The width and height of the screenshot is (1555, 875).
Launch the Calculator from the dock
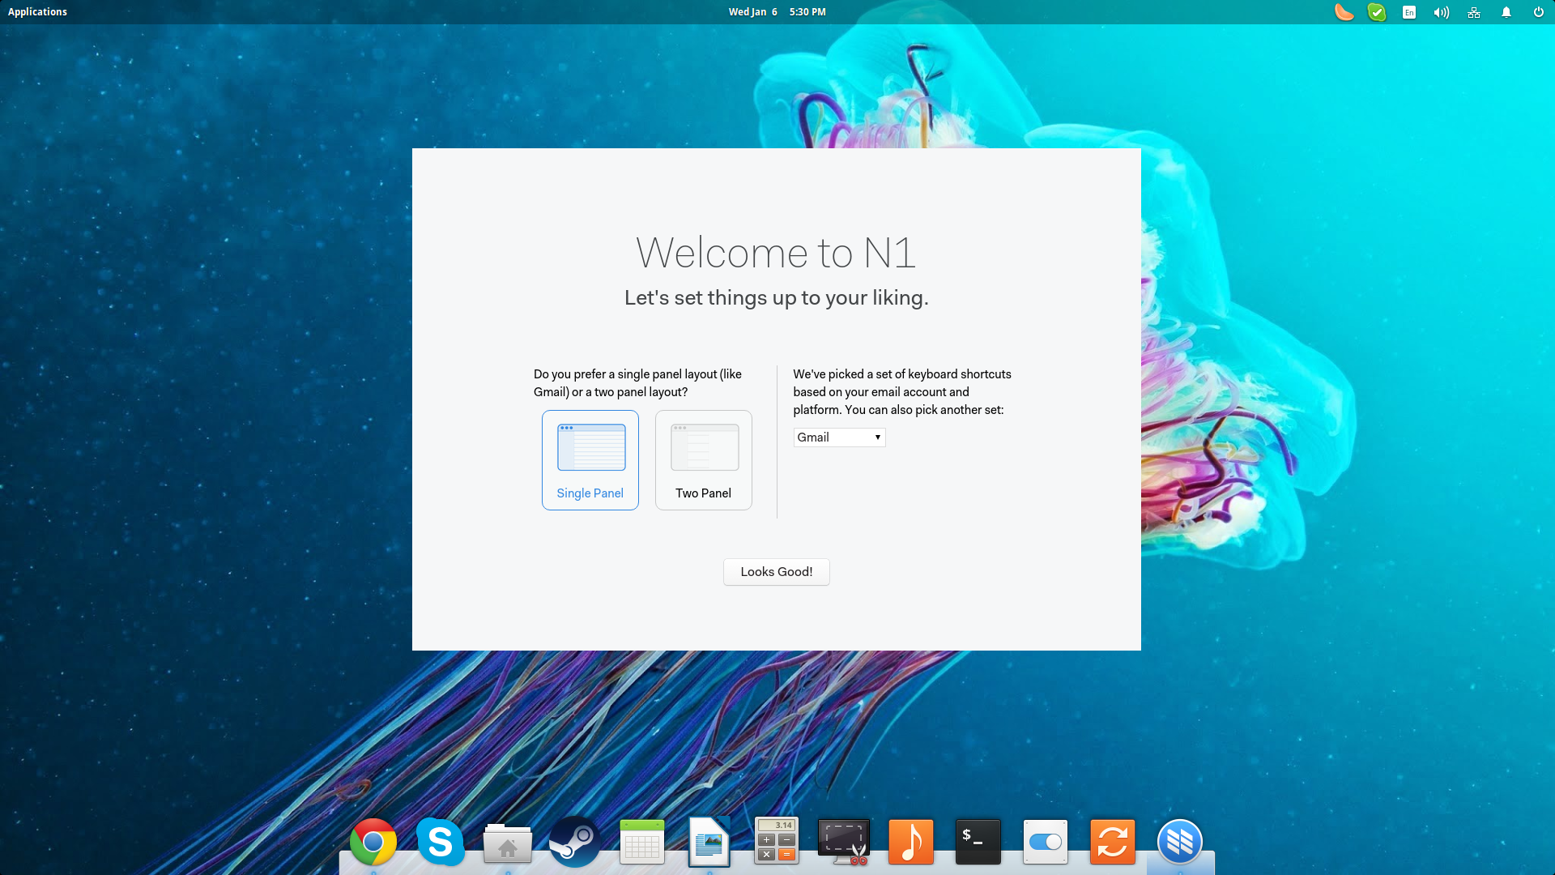[777, 841]
